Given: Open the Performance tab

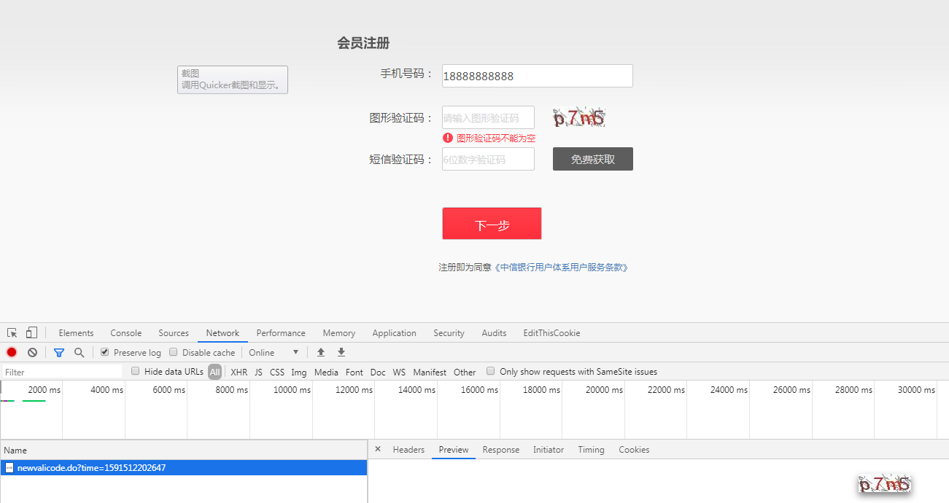Looking at the screenshot, I should point(281,333).
